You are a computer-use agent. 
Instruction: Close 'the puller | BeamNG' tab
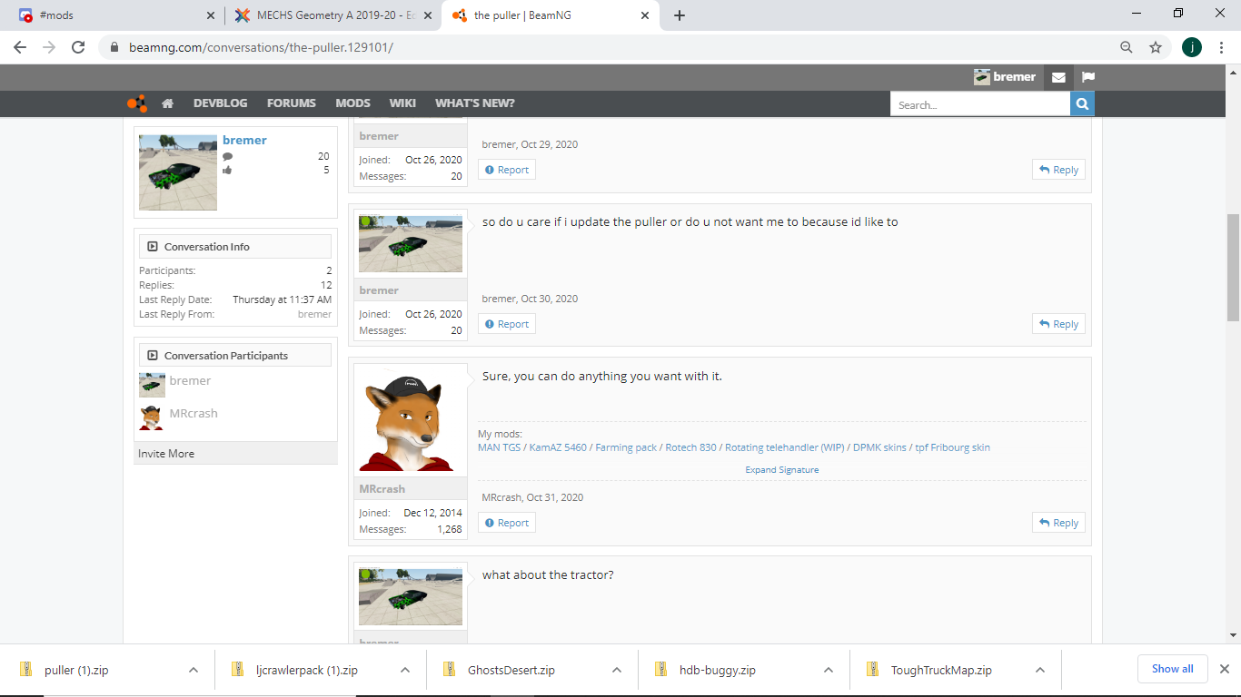pyautogui.click(x=645, y=15)
